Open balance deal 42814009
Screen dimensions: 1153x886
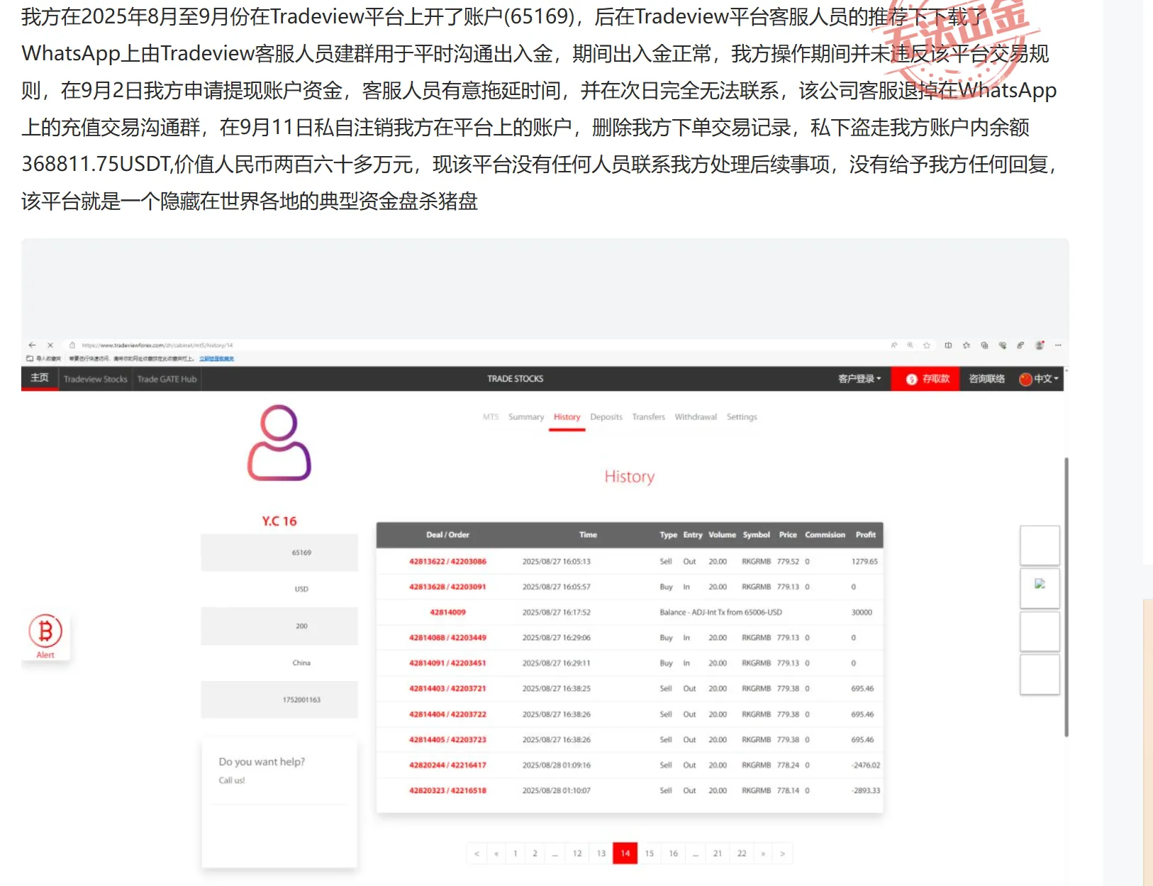447,613
